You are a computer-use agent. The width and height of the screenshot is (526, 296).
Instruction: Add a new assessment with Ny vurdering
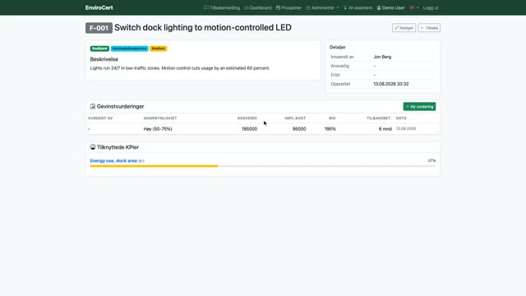pyautogui.click(x=419, y=106)
